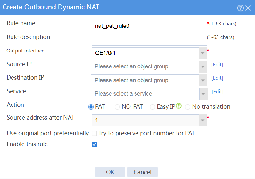Viewport: 255px width, 179px height.
Task: Focus the Rule description input field
Action: tap(149, 40)
